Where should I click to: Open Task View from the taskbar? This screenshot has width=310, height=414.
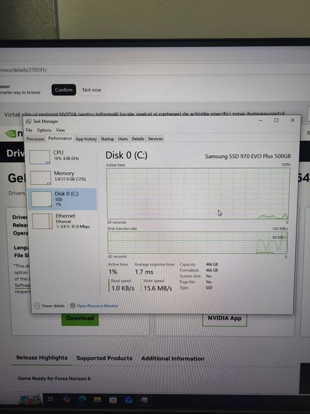[x=50, y=399]
